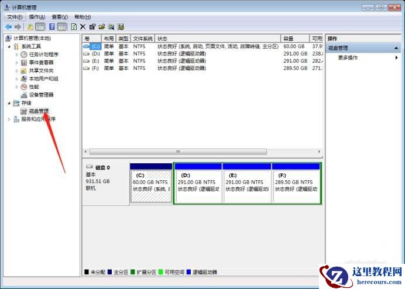Select the (D:) 291.00 GB partition block
The height and width of the screenshot is (289, 405).
198,183
